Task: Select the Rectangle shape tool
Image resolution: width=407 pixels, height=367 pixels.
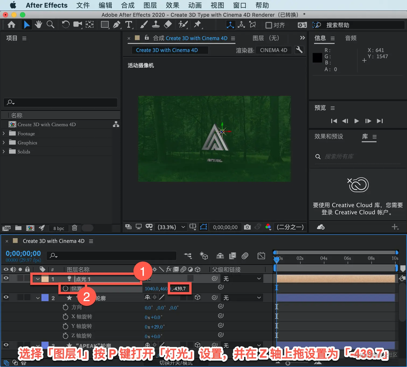Action: (x=105, y=25)
